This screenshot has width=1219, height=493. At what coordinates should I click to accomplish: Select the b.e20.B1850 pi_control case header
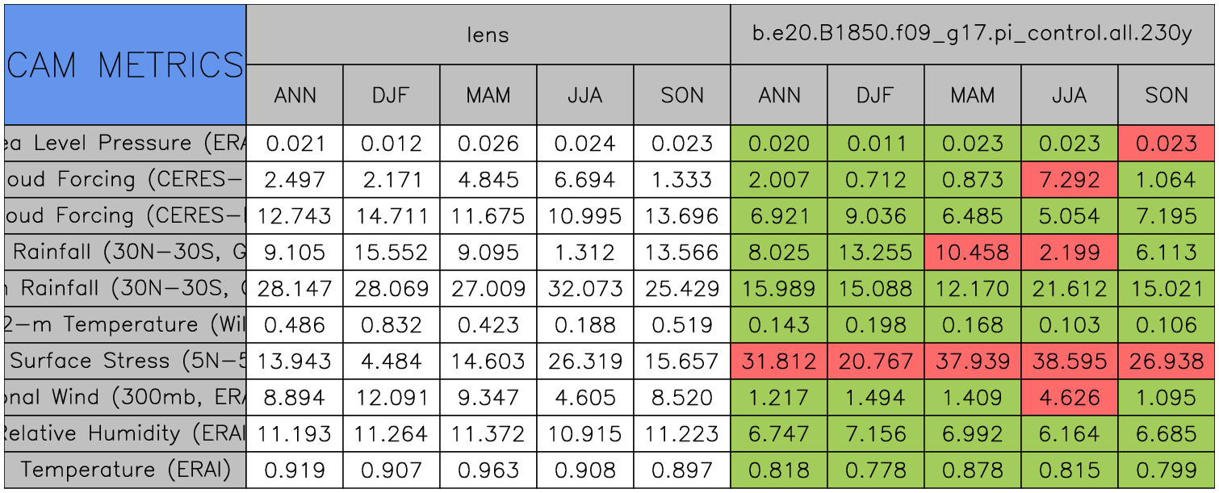(972, 35)
